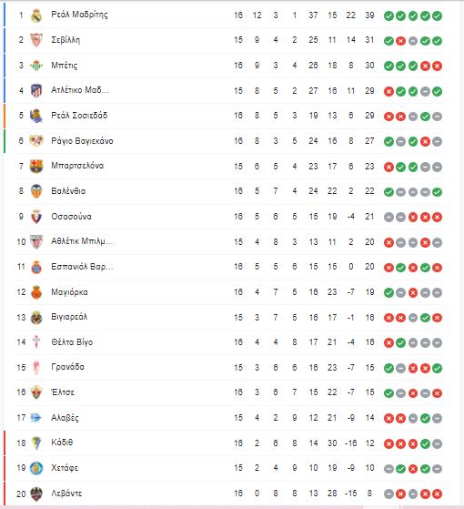Click the Barcelona club crest icon
Viewport: 464px width, 509px height.
(x=36, y=167)
